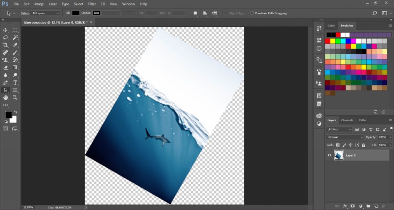Click the background color white swatch

13,120
